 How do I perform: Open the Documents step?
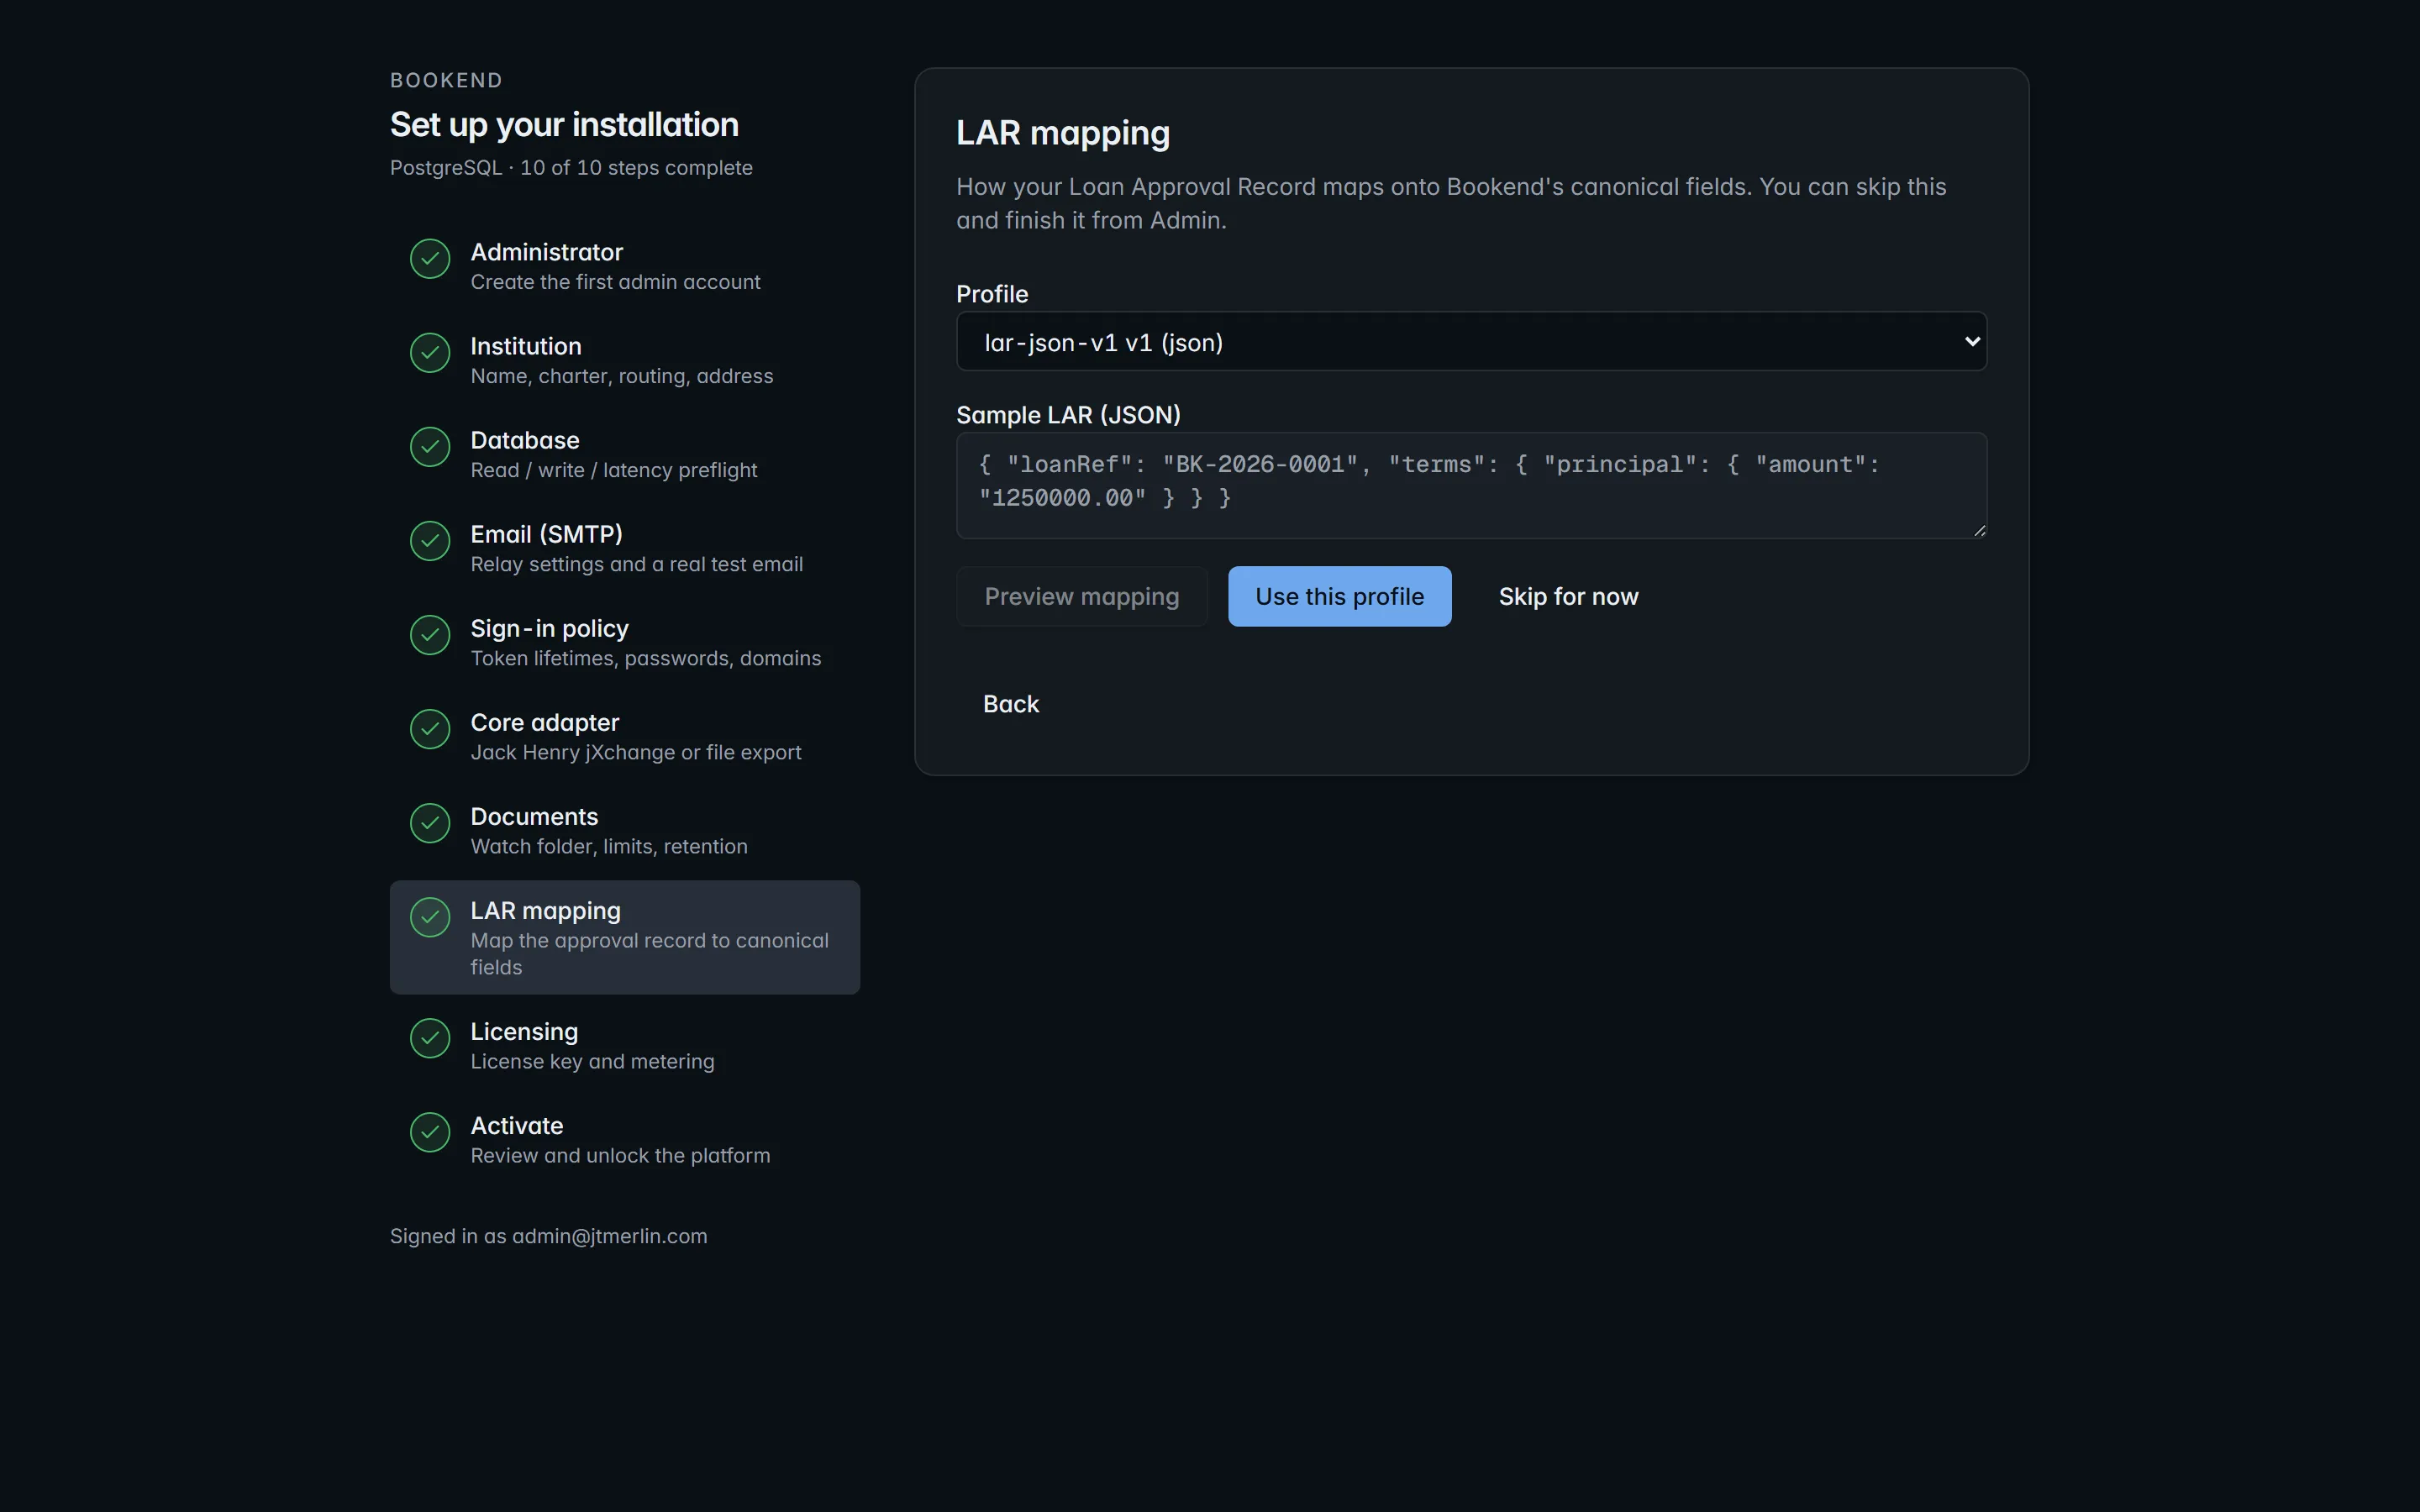pos(624,831)
